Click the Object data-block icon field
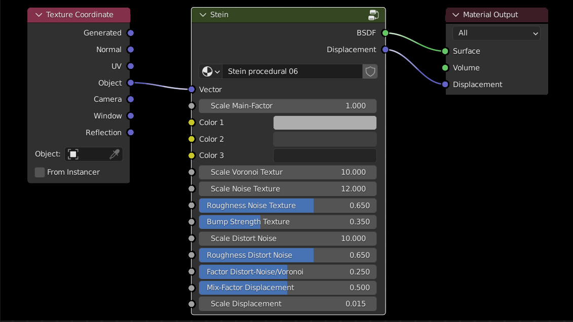Viewport: 573px width, 322px height. (x=73, y=154)
